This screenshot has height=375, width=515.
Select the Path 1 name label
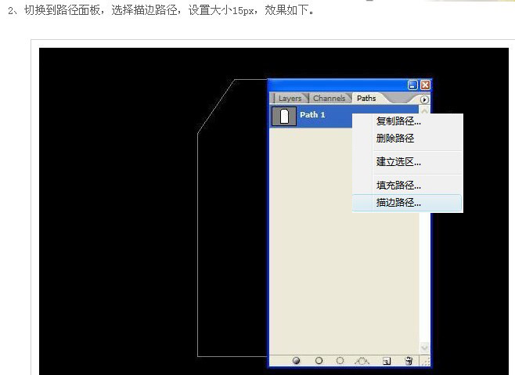pos(312,115)
